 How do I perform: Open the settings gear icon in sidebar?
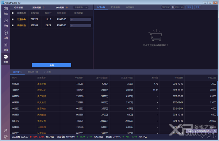coord(6,137)
